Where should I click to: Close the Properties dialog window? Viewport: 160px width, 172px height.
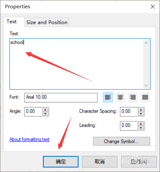click(153, 7)
